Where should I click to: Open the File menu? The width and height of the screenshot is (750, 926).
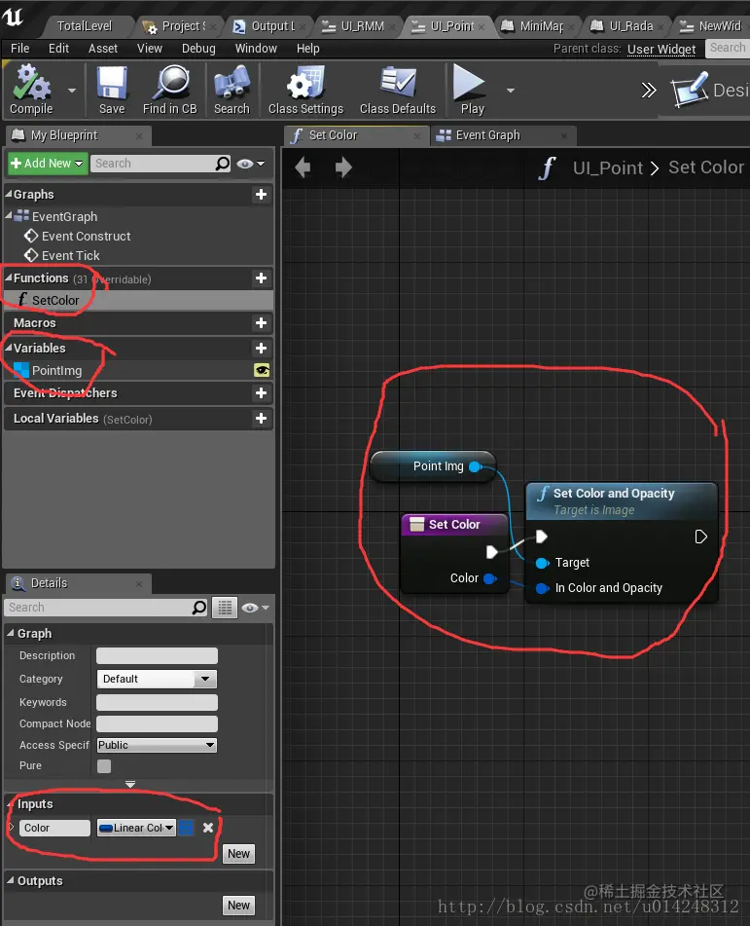click(x=20, y=49)
